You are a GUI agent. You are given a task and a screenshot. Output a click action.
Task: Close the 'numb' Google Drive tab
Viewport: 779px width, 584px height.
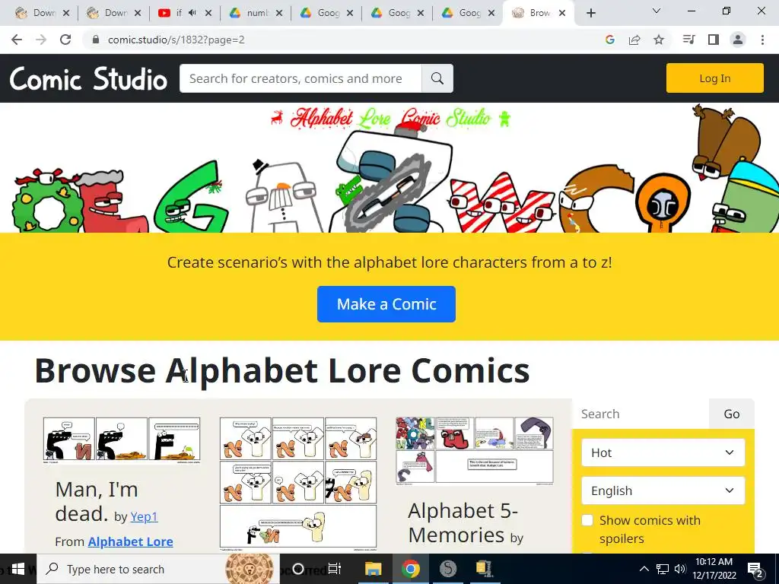[279, 13]
